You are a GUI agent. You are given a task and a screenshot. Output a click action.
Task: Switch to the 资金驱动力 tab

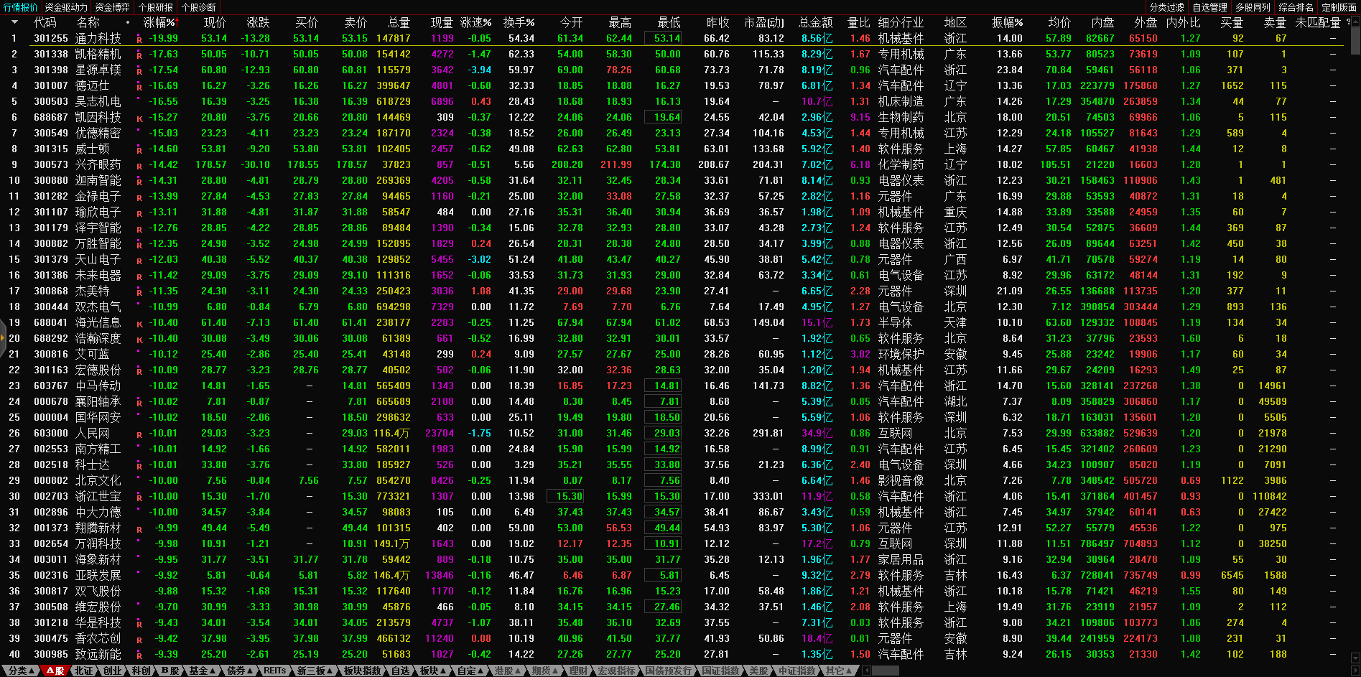point(66,7)
